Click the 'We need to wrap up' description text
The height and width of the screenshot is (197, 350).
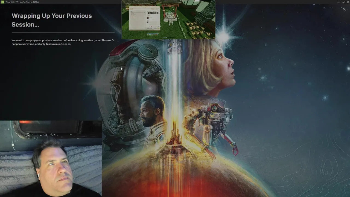click(63, 42)
